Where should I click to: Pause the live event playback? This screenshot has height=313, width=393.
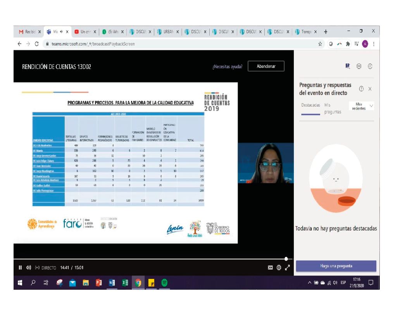[x=20, y=267]
